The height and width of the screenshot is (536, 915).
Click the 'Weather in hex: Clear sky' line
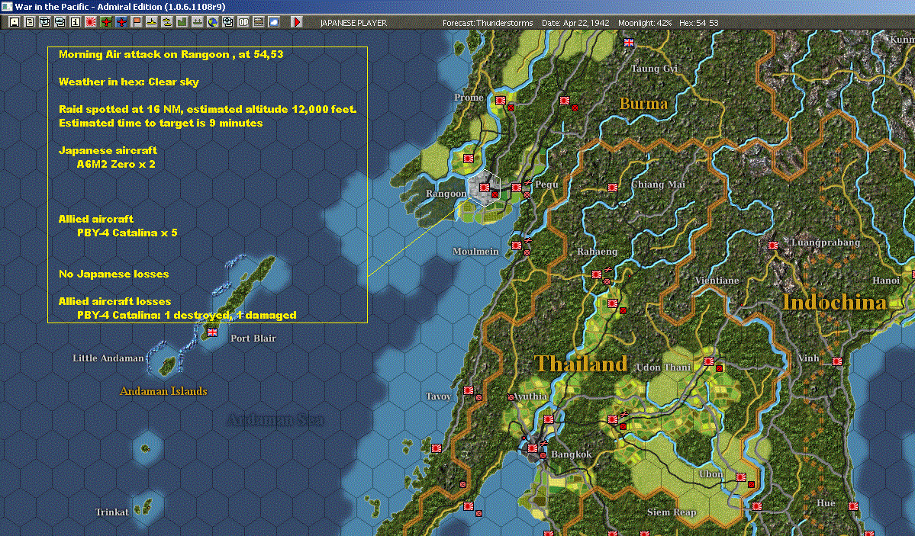(x=128, y=82)
